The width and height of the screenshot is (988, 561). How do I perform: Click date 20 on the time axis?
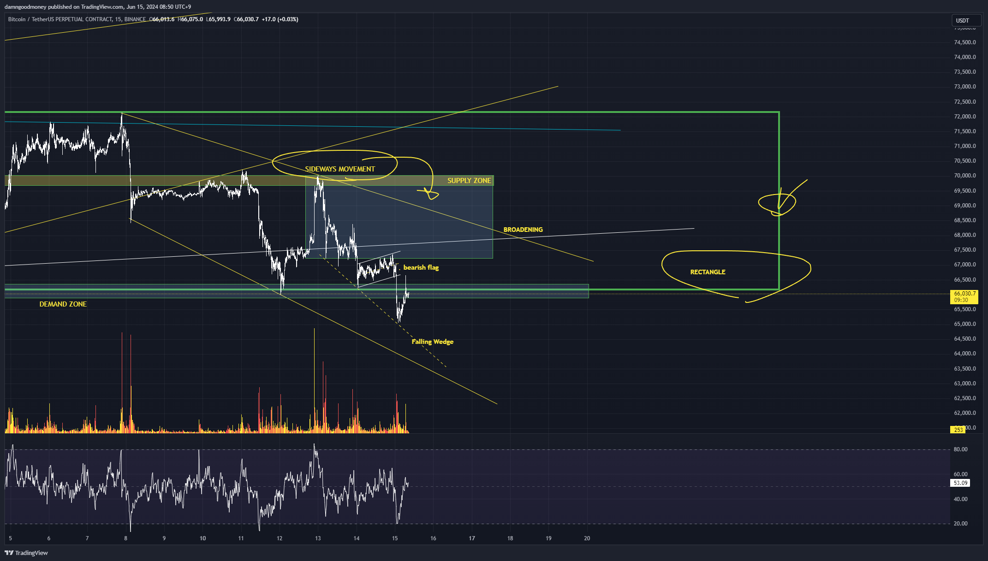tap(587, 538)
